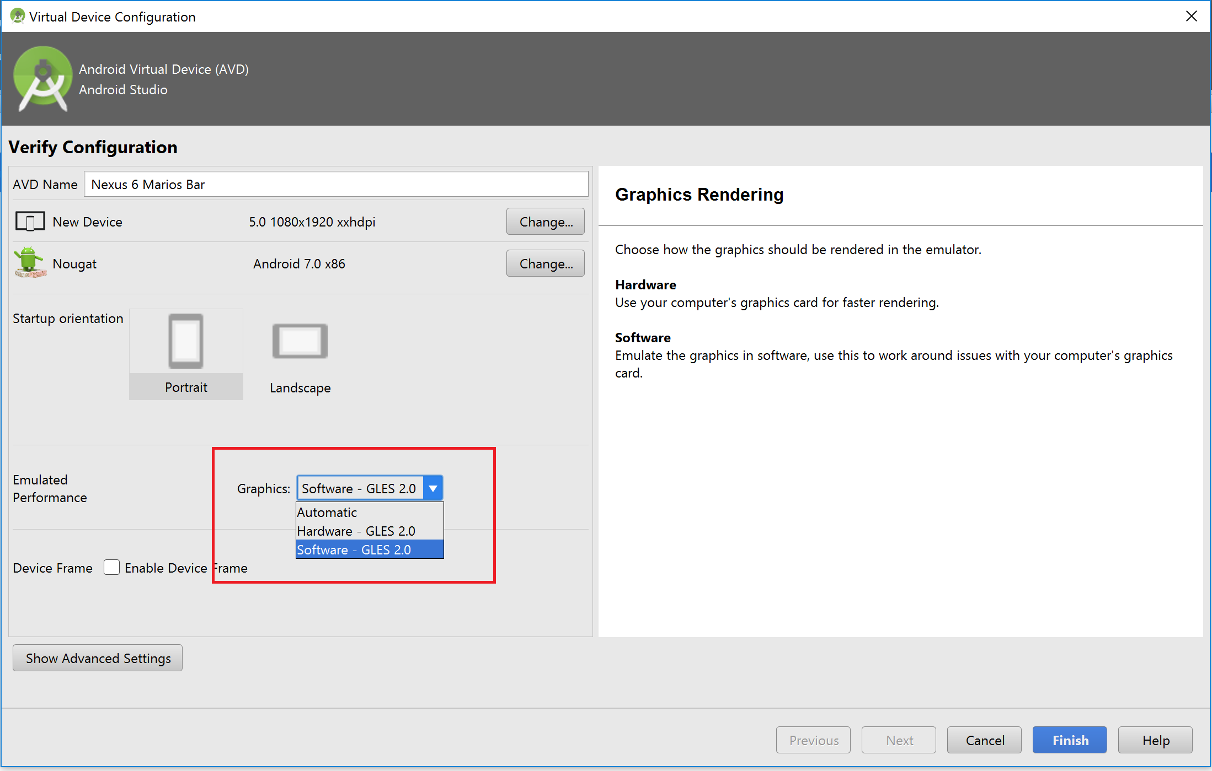Click the AVD Name text field
The width and height of the screenshot is (1212, 771).
point(335,184)
